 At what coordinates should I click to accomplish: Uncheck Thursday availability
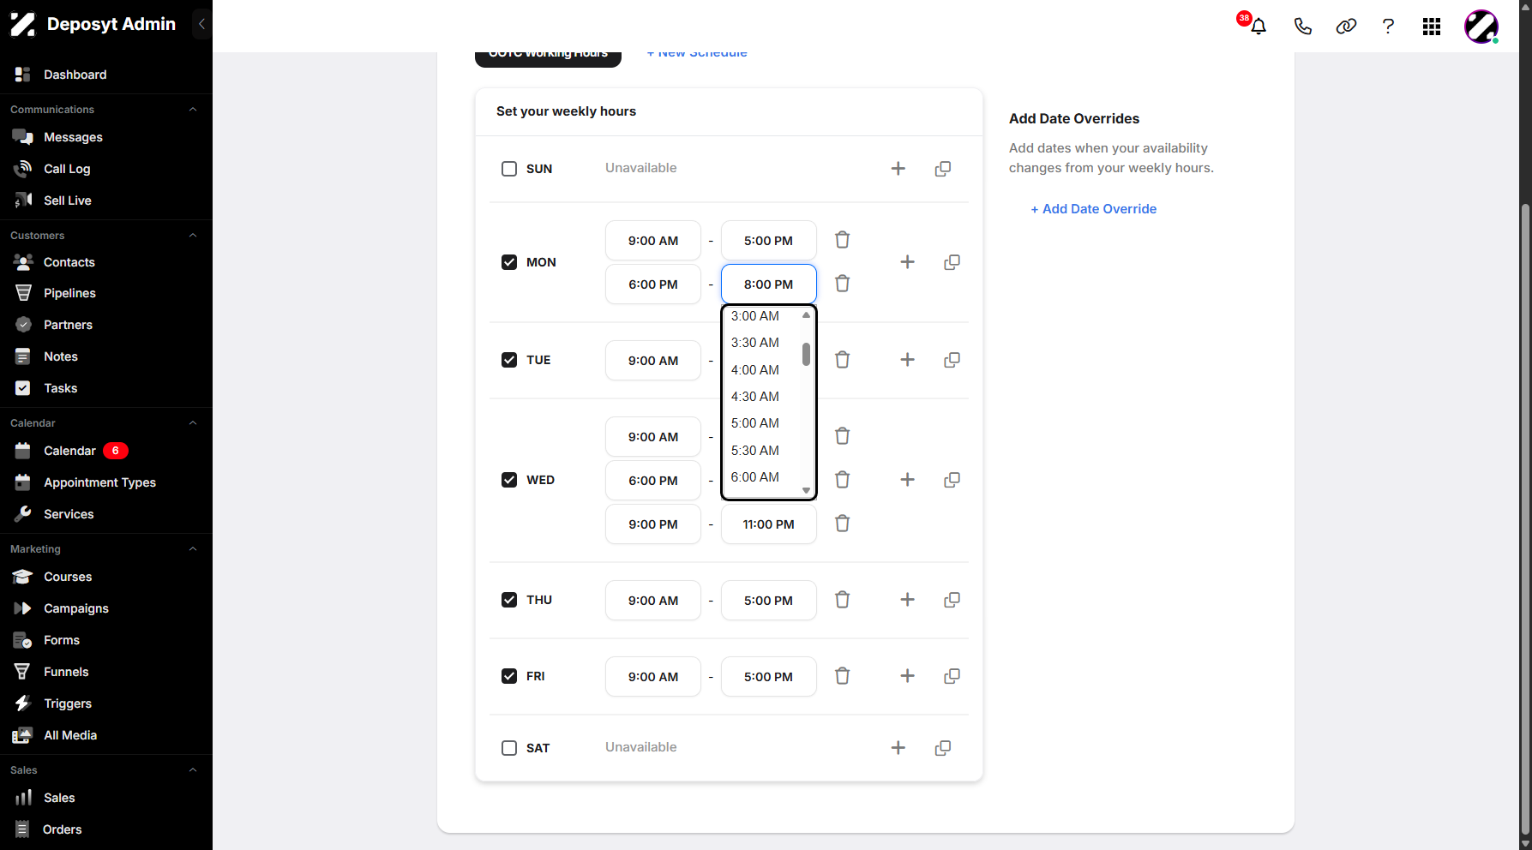tap(509, 600)
